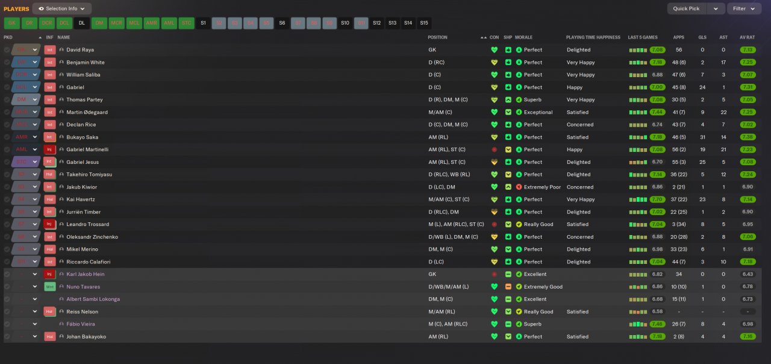This screenshot has width=771, height=364.
Task: Click Kai Havertz's last 5 games form bars
Action: [637, 199]
